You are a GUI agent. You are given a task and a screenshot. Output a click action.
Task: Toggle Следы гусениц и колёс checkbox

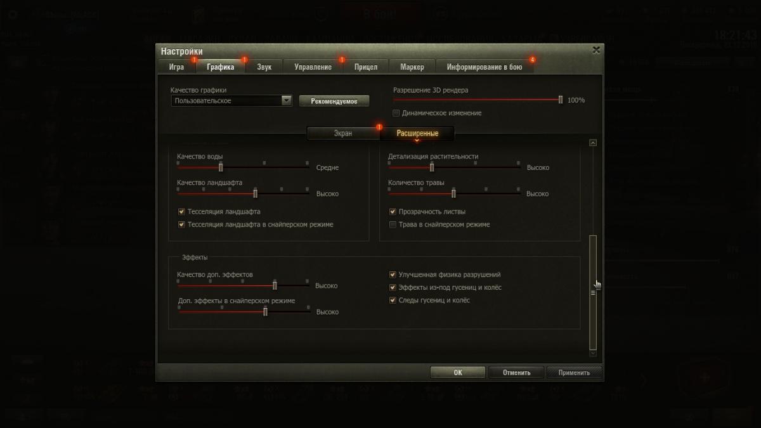393,301
